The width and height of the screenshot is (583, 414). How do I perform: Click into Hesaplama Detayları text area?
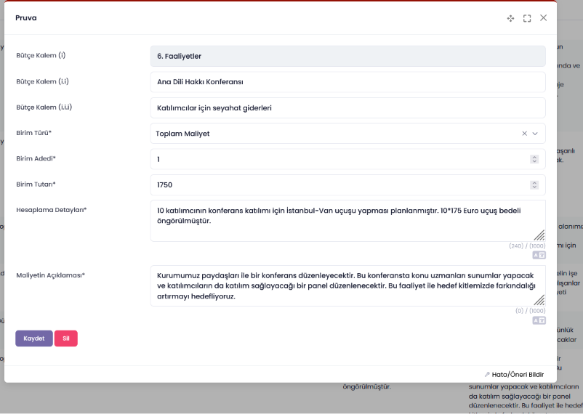347,221
